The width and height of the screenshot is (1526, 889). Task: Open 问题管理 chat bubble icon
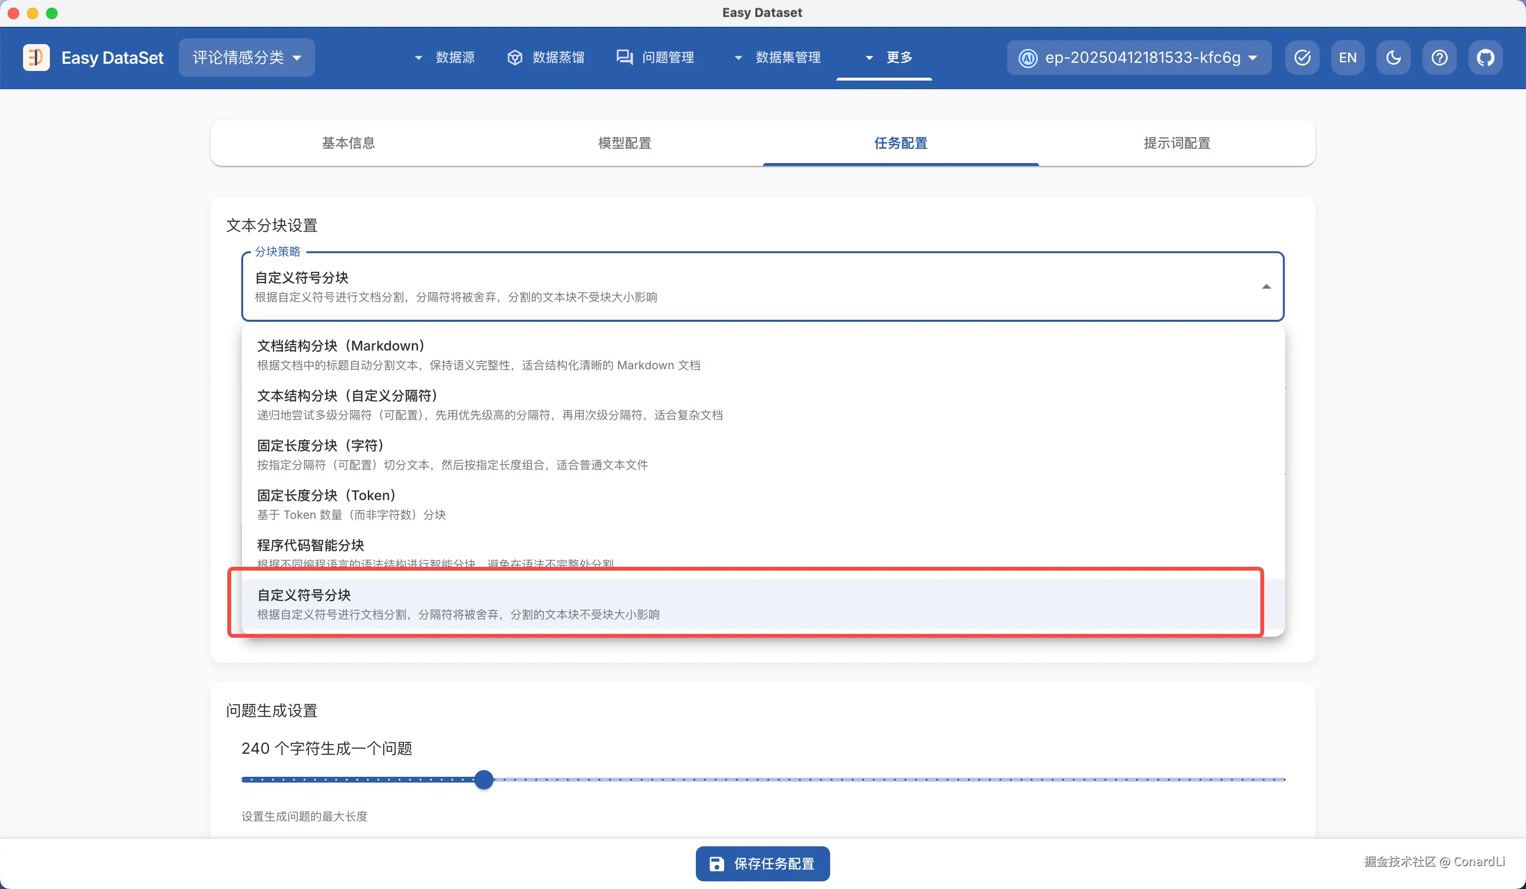click(x=624, y=58)
